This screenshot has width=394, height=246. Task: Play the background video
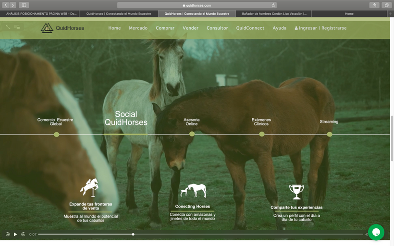click(15, 234)
